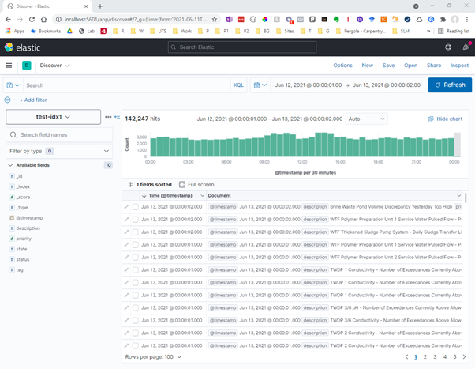Click the blue Refresh button
This screenshot has width=475, height=369.
coord(450,85)
